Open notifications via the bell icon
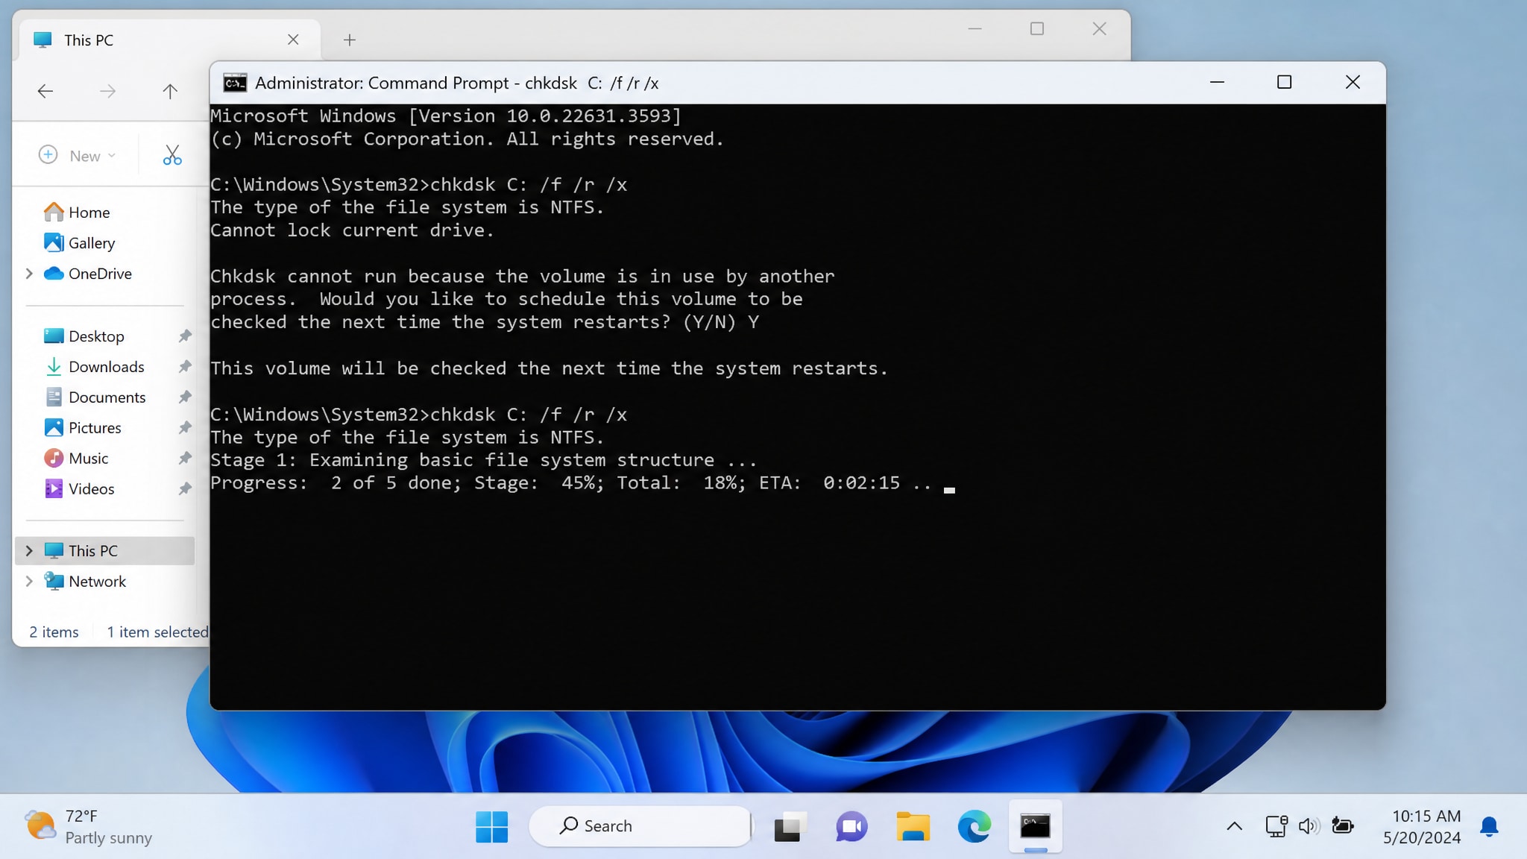Image resolution: width=1527 pixels, height=859 pixels. 1489,826
